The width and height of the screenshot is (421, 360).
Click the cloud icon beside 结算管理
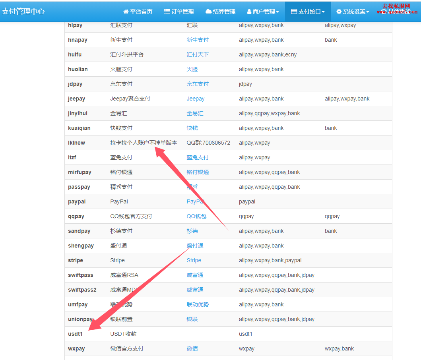tap(208, 12)
